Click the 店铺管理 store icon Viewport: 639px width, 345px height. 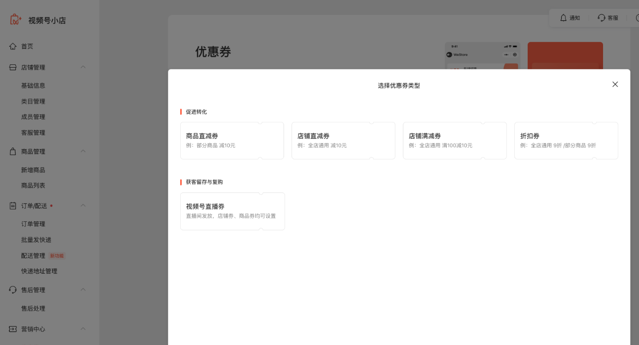[13, 67]
